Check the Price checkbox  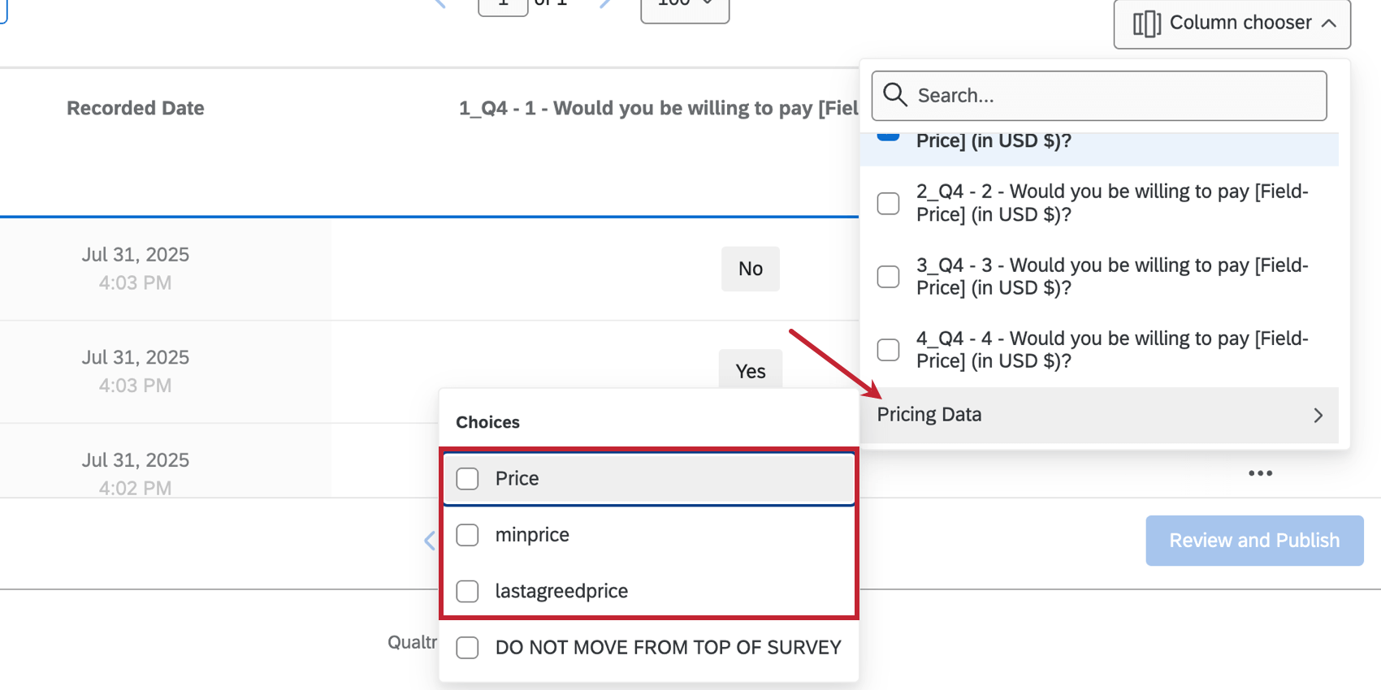coord(467,479)
